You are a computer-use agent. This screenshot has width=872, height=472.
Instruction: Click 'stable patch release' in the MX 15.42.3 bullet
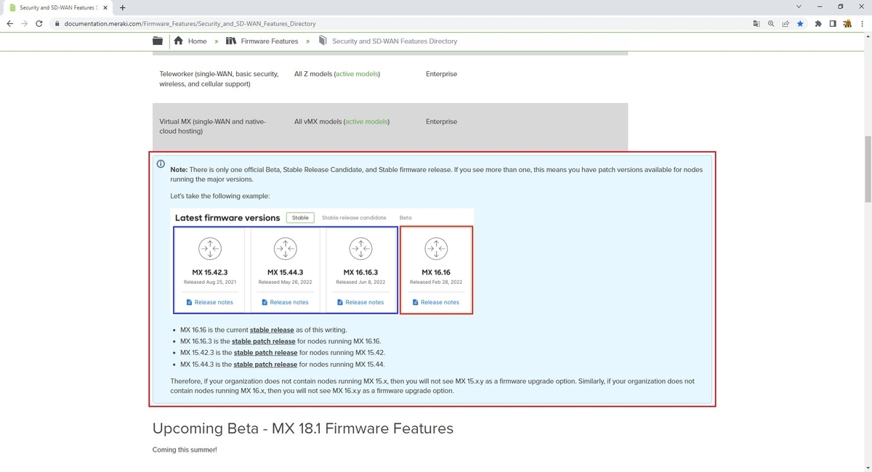266,353
